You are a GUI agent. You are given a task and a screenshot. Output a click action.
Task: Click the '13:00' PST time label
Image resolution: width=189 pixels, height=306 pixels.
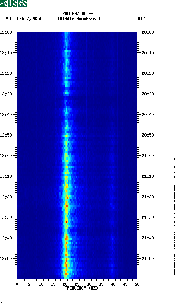pyautogui.click(x=6, y=156)
